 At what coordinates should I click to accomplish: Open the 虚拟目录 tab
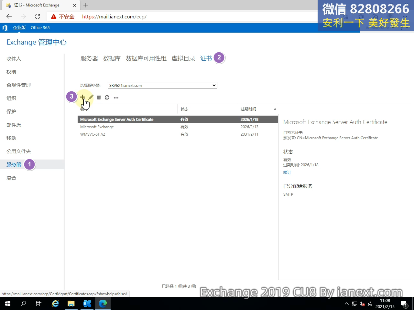pos(183,58)
